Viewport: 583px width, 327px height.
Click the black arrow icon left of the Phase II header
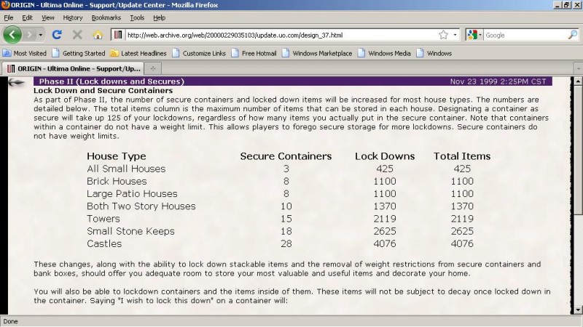[16, 82]
